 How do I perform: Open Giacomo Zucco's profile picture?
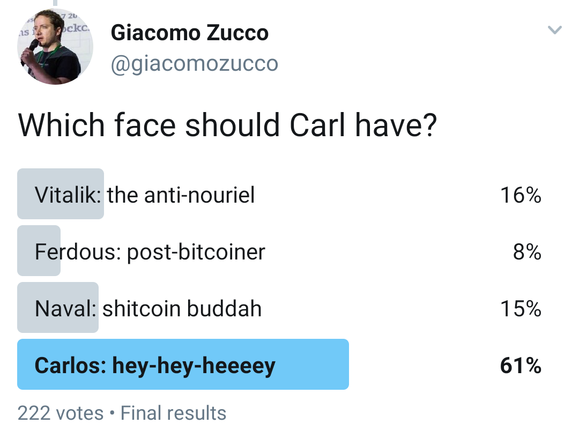[x=55, y=47]
